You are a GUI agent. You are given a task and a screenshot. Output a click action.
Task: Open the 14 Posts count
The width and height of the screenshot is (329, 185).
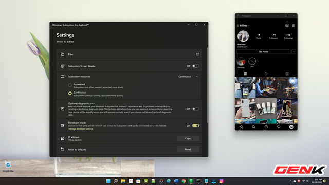[x=259, y=36]
